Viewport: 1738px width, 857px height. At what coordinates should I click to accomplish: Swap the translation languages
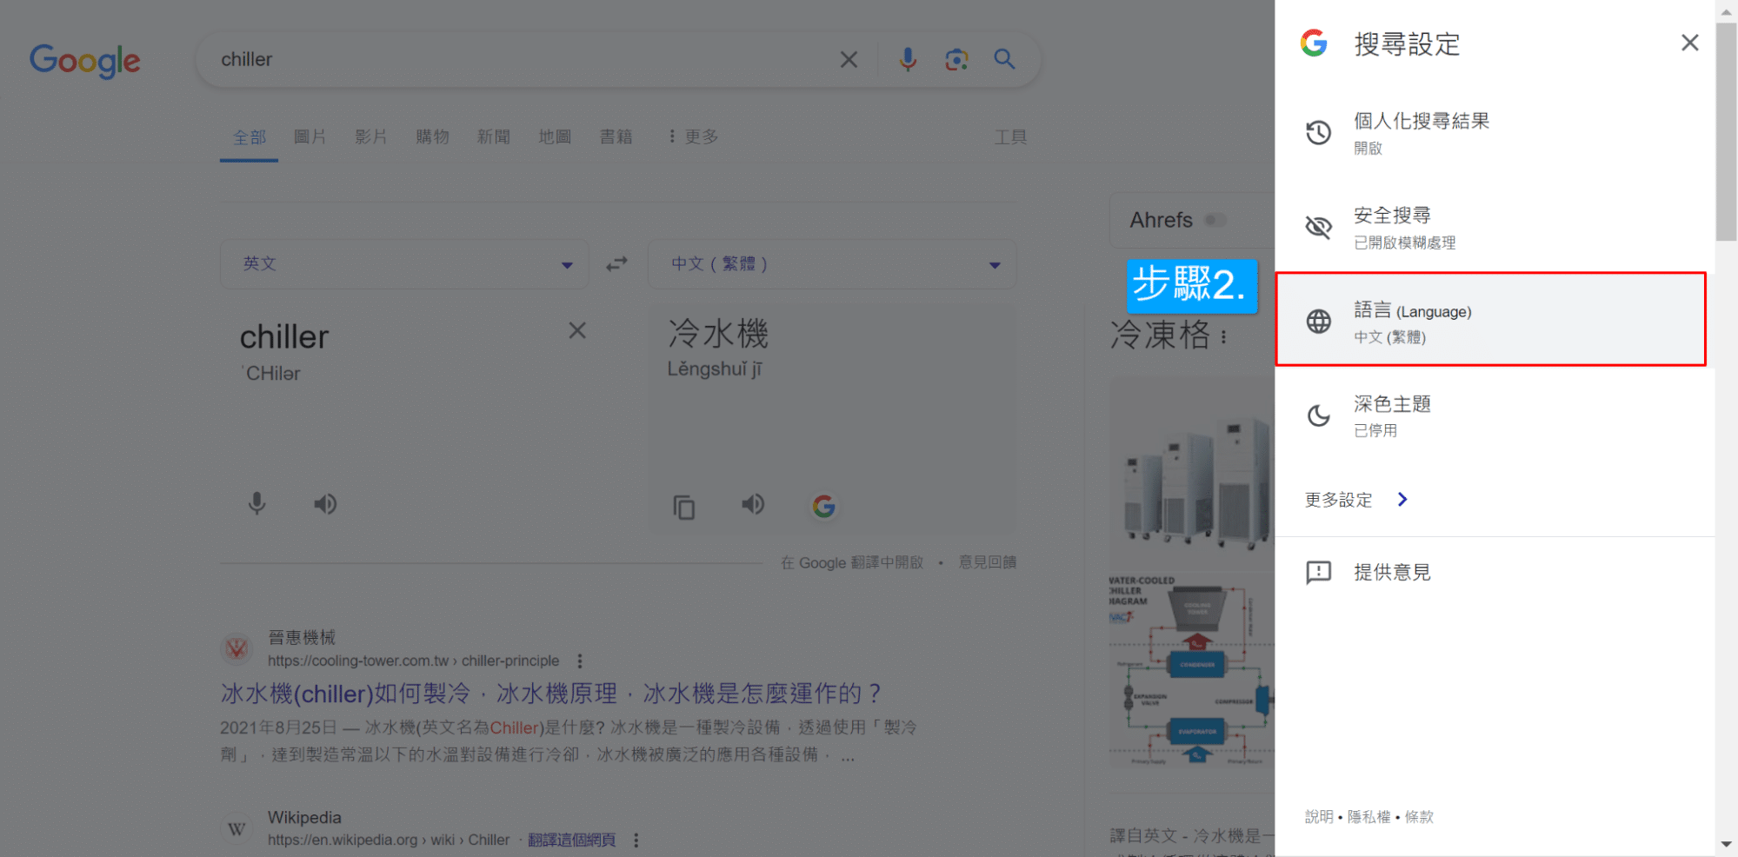coord(616,264)
